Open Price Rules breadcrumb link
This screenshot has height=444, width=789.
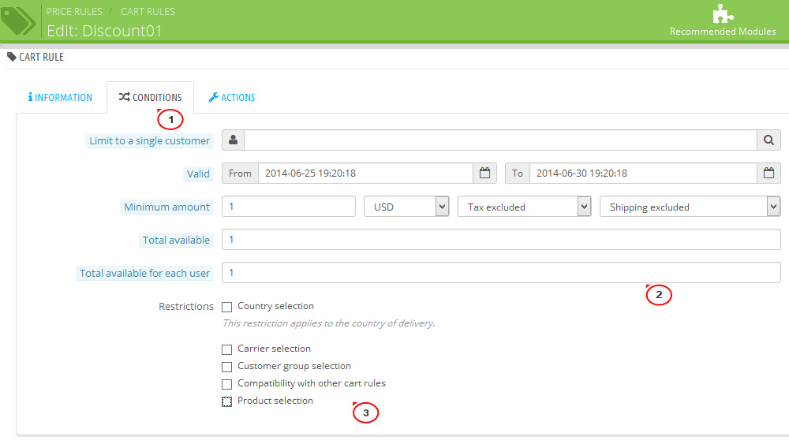pos(74,11)
